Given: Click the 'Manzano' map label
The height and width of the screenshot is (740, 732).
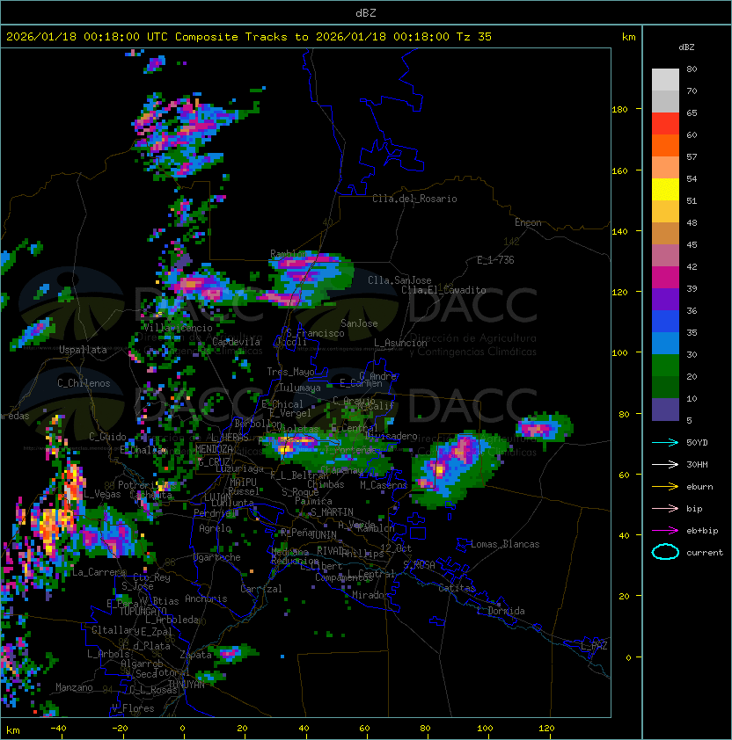Looking at the screenshot, I should click(x=74, y=687).
